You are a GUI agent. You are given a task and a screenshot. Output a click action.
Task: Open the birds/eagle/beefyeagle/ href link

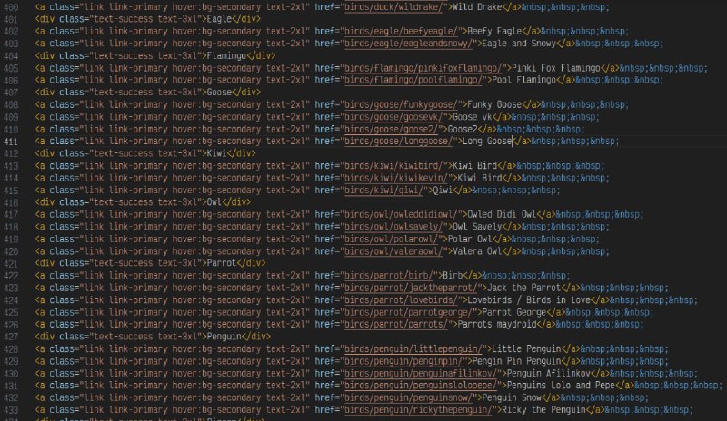[401, 32]
